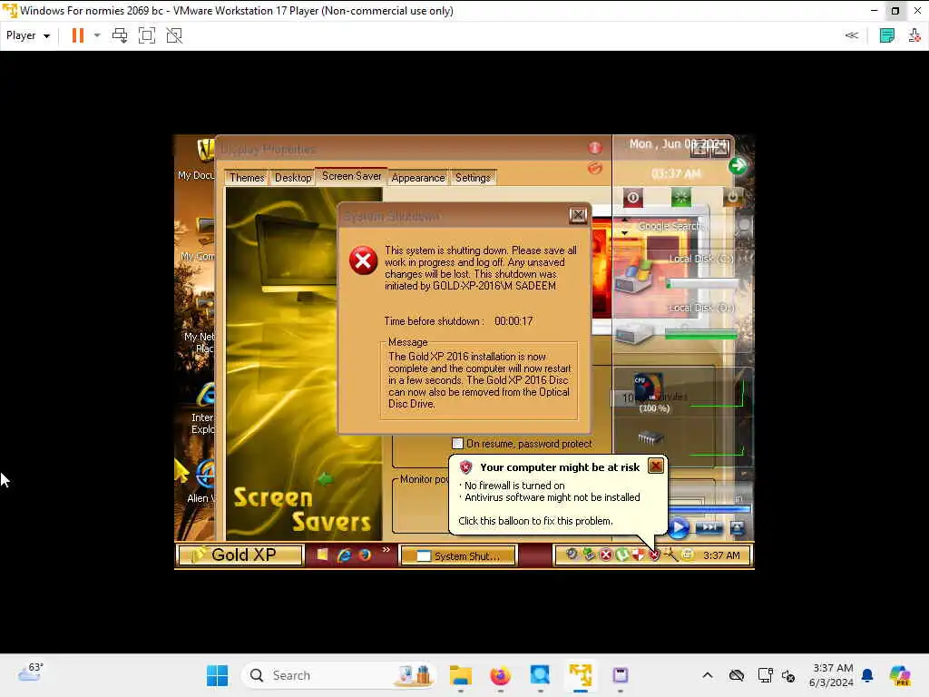Click the Google Search field in sidebar

click(x=670, y=226)
